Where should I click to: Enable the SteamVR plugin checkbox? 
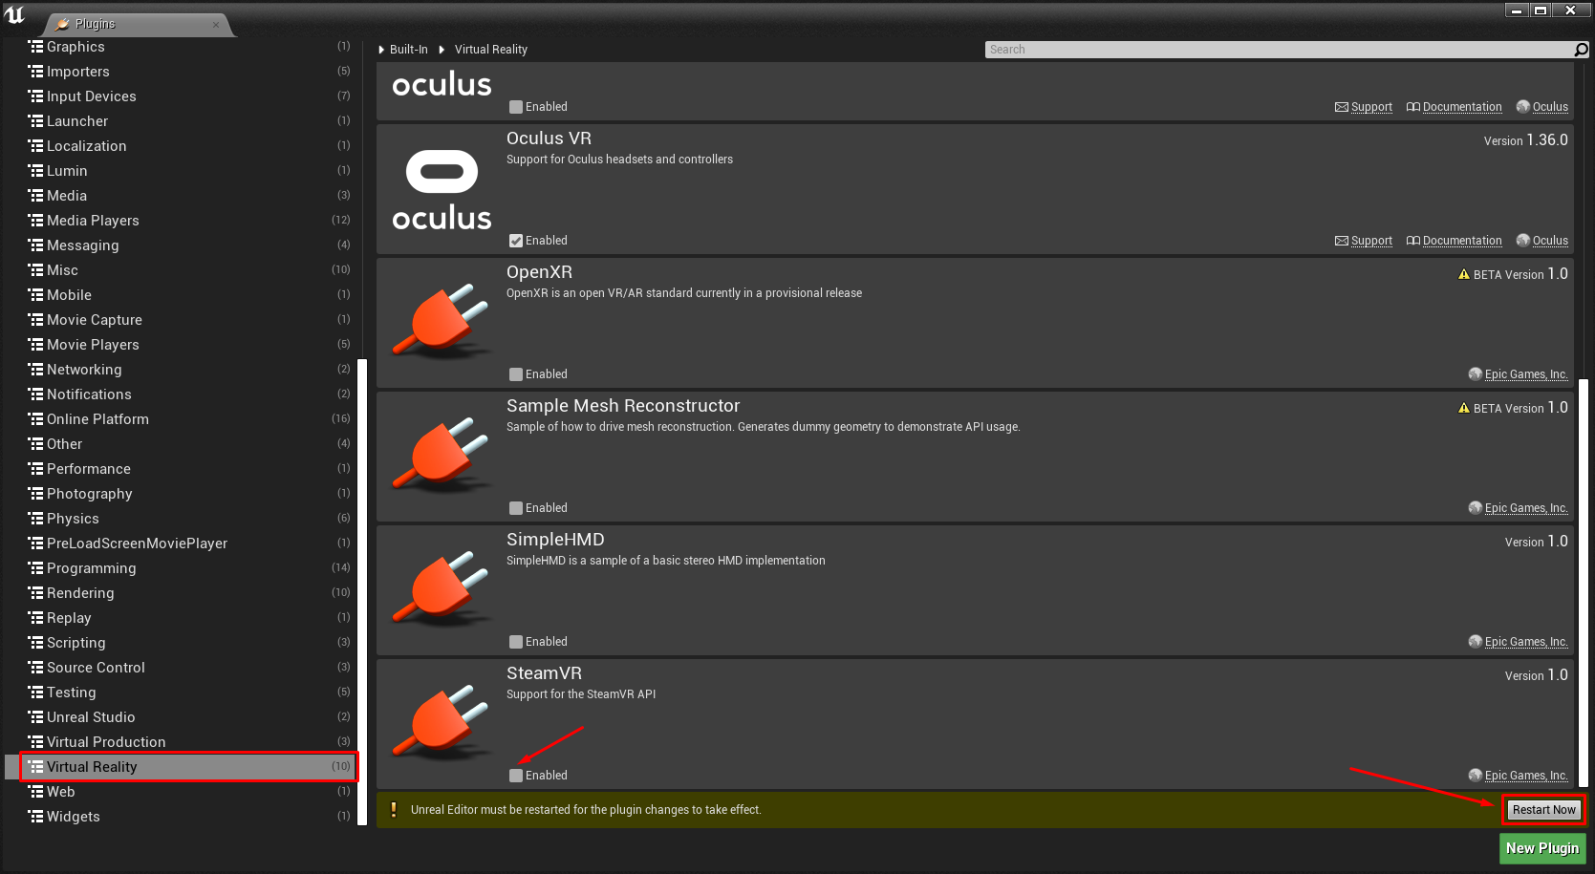click(x=516, y=776)
